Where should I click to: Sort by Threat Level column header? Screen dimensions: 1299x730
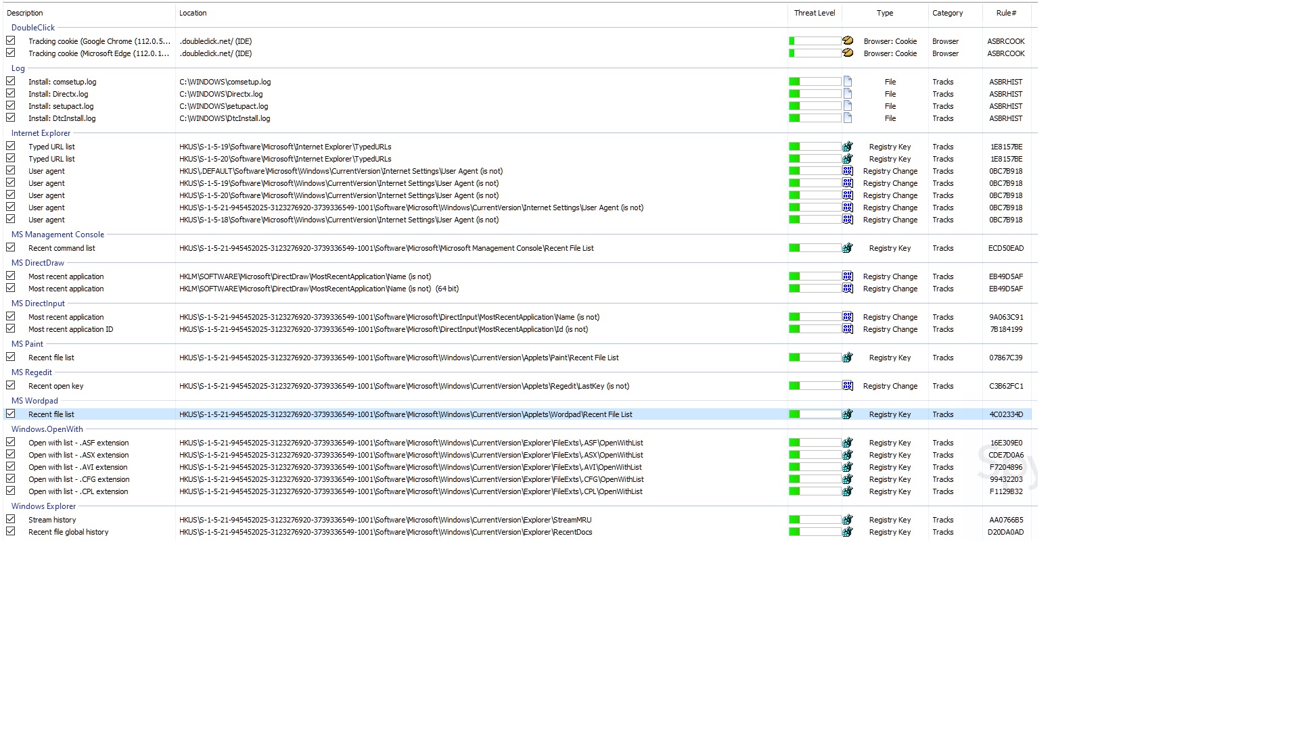pyautogui.click(x=814, y=13)
